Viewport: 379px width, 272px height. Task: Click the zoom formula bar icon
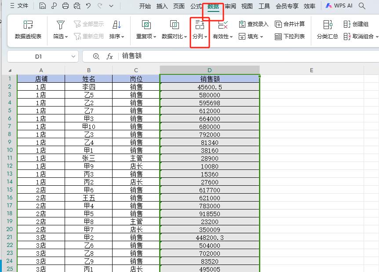(96, 56)
